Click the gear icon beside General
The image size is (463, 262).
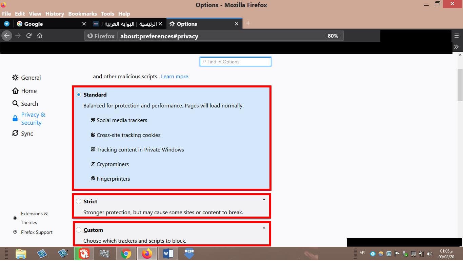click(x=15, y=78)
